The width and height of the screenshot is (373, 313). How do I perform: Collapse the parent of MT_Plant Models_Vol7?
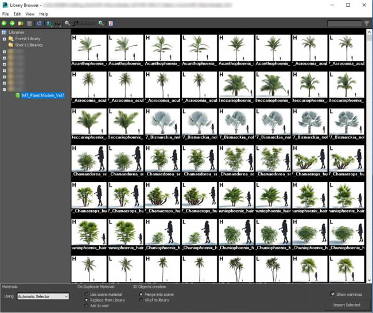4,89
